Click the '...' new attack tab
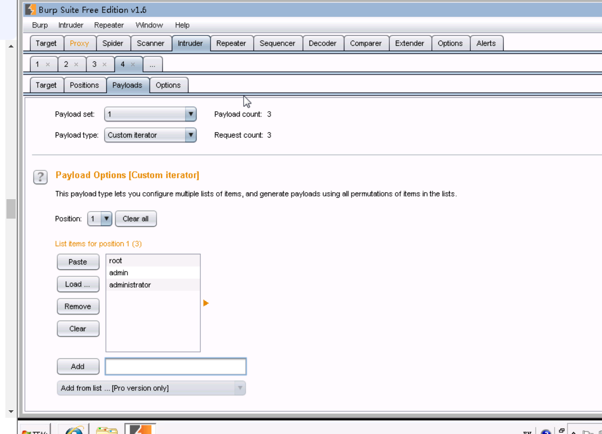The width and height of the screenshot is (602, 434). [x=153, y=64]
